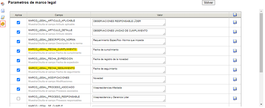This screenshot has width=265, height=108.
Task: Click save icon for MARCO_LEGAL_ARTICULO_APLICABLE row
Action: coord(235,22)
